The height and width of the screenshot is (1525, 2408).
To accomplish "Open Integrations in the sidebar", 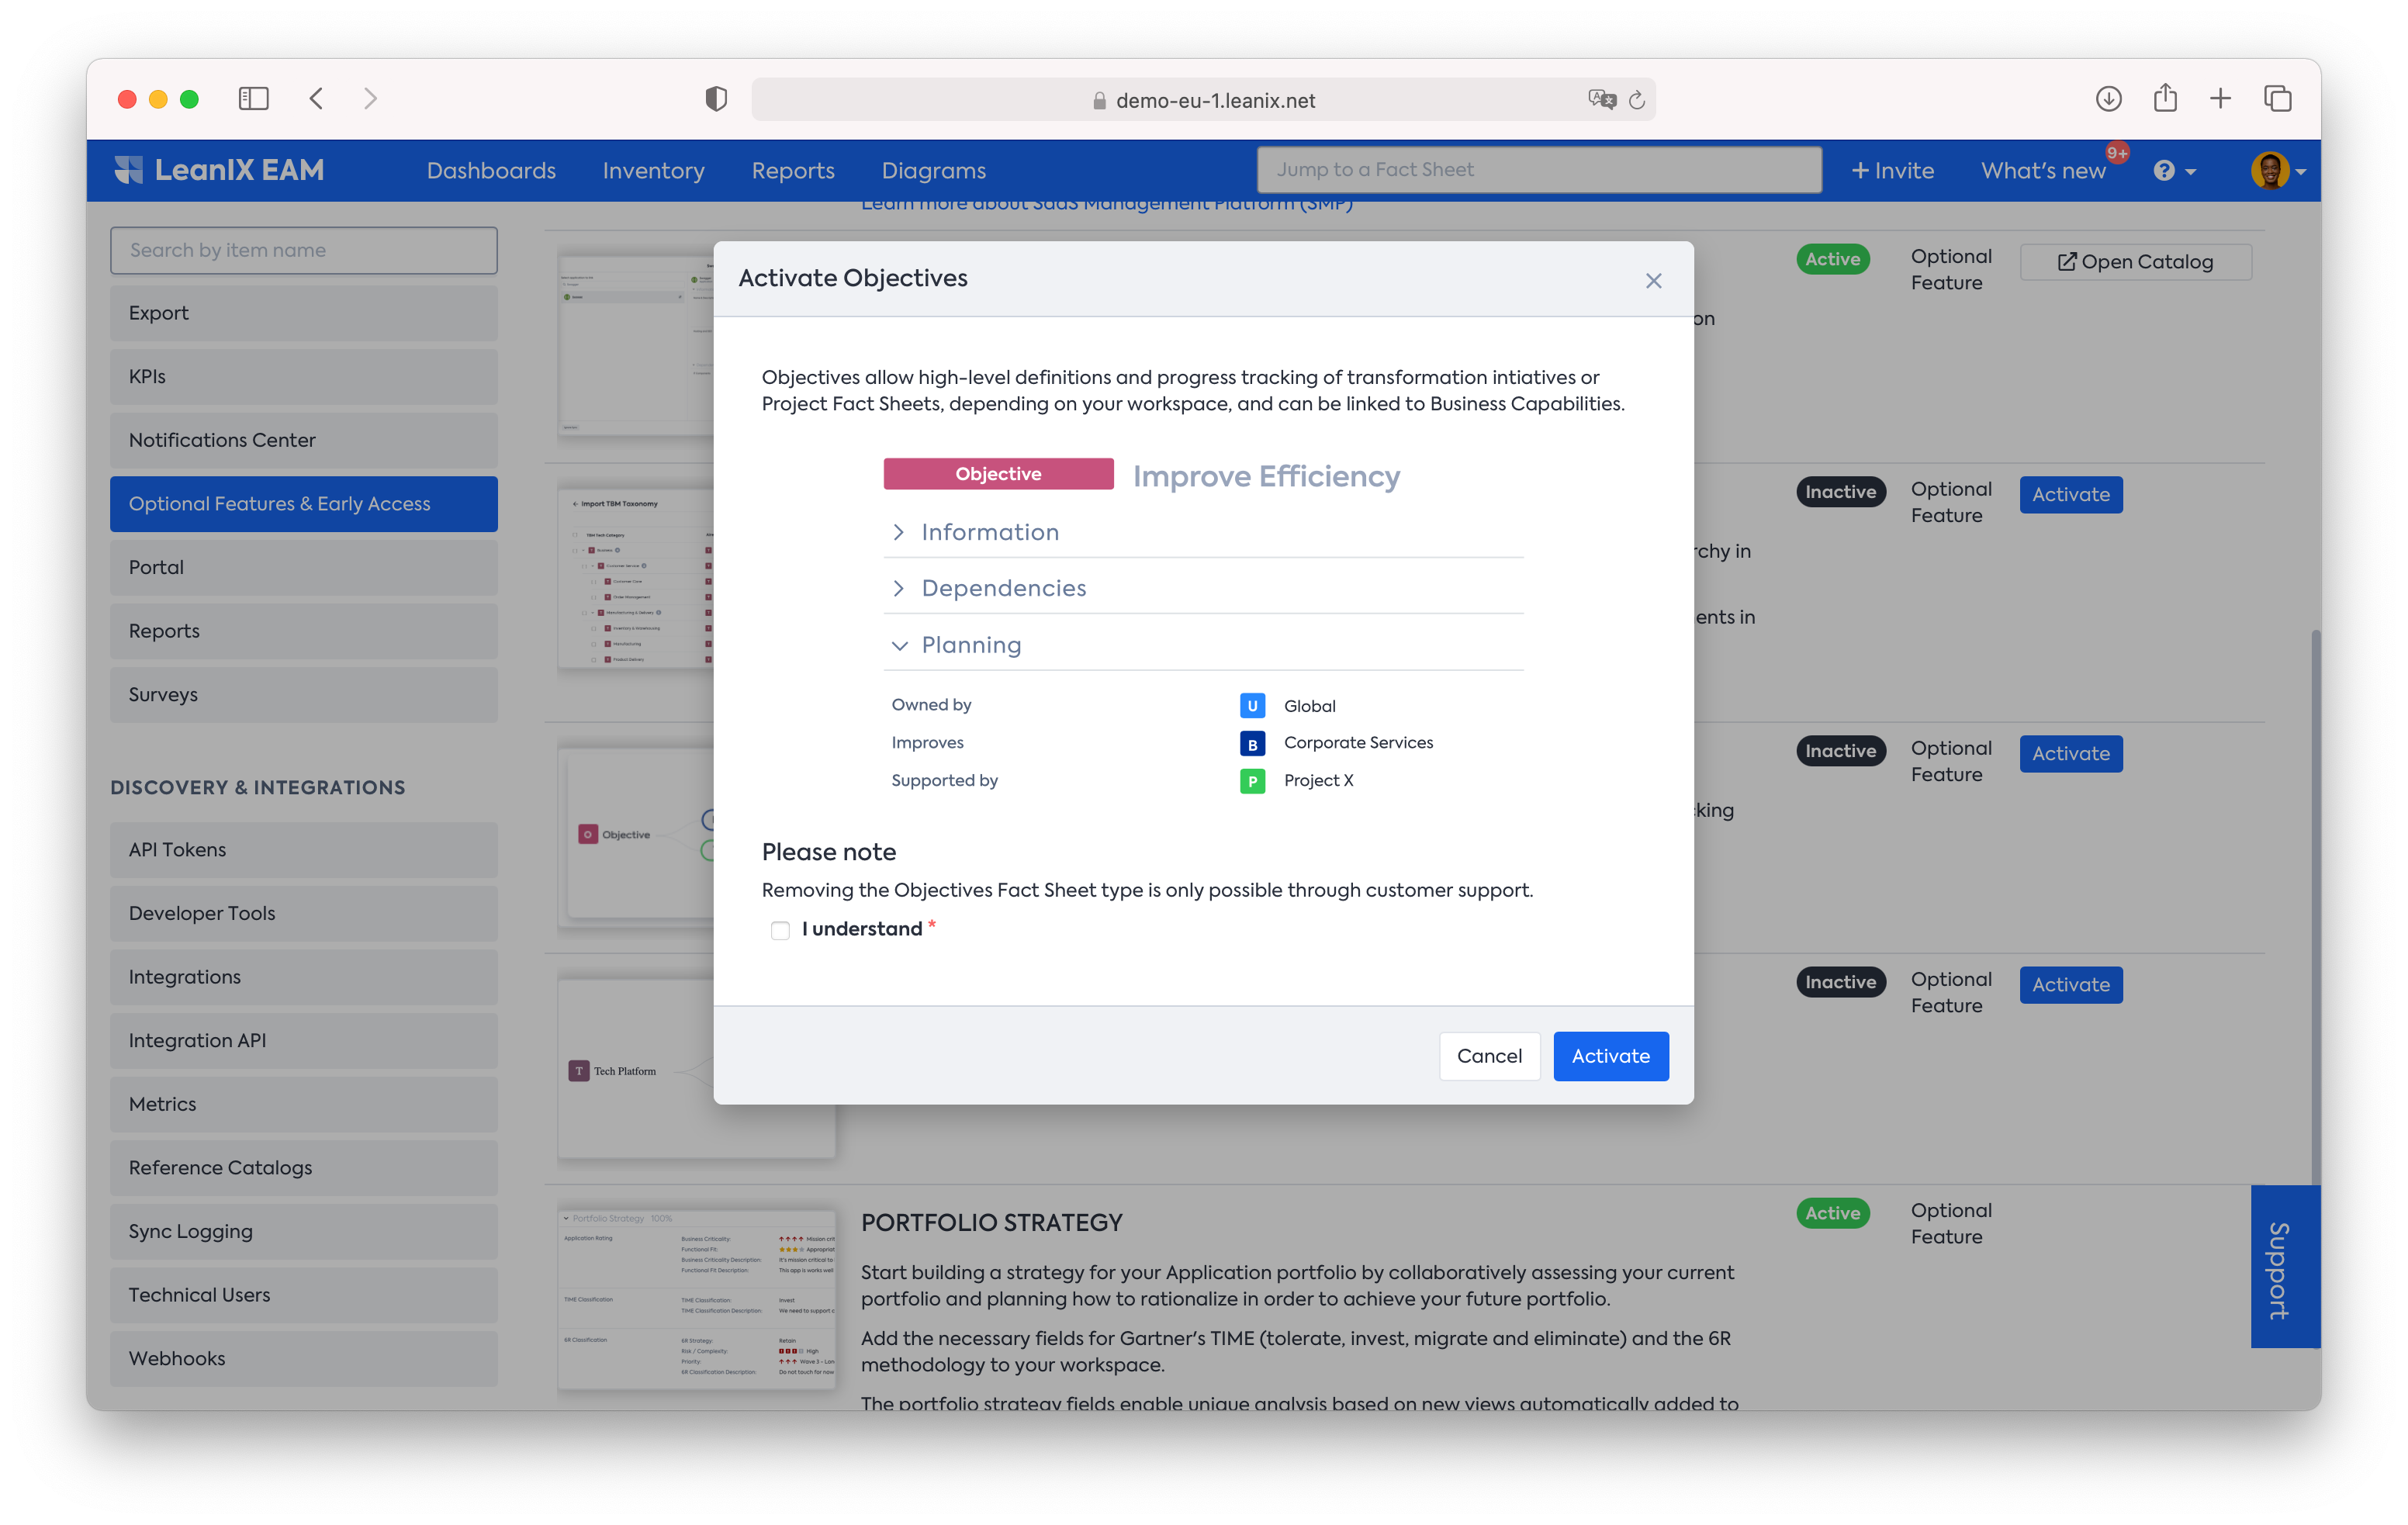I will (x=303, y=977).
